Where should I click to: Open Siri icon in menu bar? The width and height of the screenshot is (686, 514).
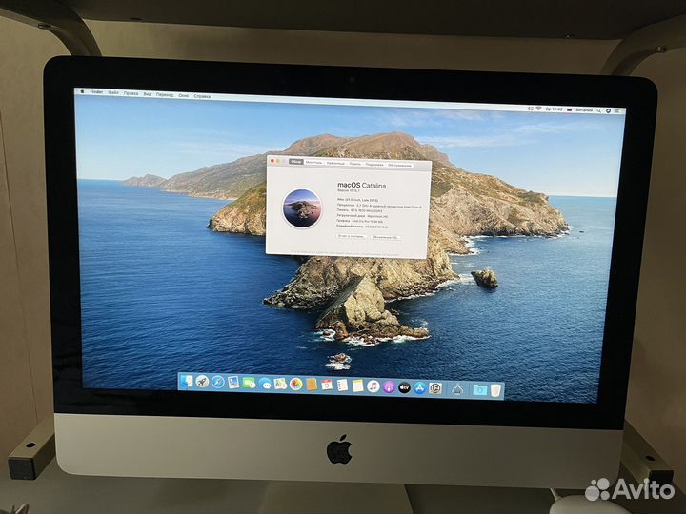pos(608,111)
